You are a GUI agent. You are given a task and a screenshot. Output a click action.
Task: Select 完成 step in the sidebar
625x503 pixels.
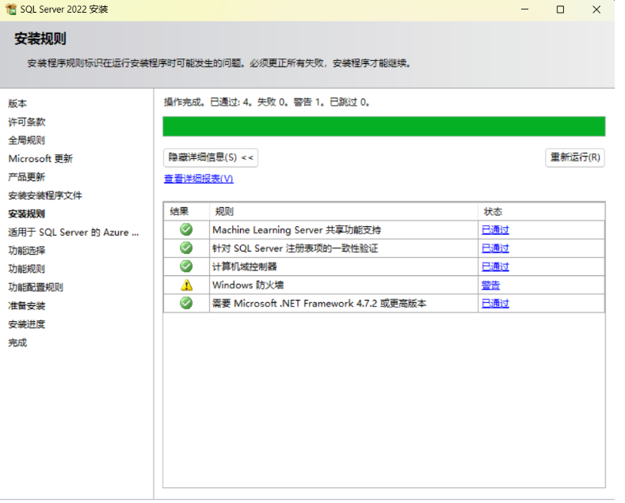[x=17, y=342]
